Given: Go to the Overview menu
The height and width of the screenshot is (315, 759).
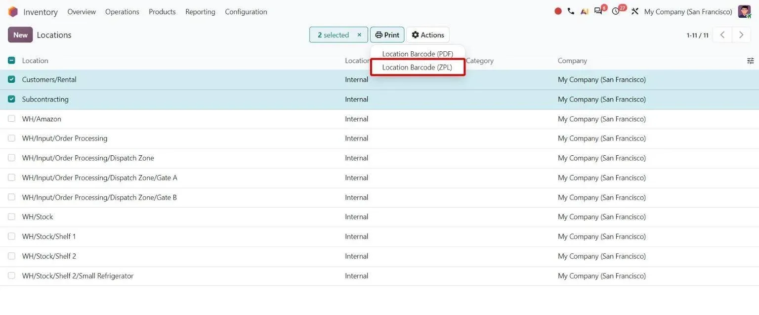Looking at the screenshot, I should click(82, 12).
